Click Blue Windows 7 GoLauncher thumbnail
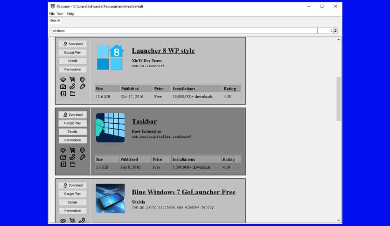This screenshot has width=390, height=226. [110, 198]
